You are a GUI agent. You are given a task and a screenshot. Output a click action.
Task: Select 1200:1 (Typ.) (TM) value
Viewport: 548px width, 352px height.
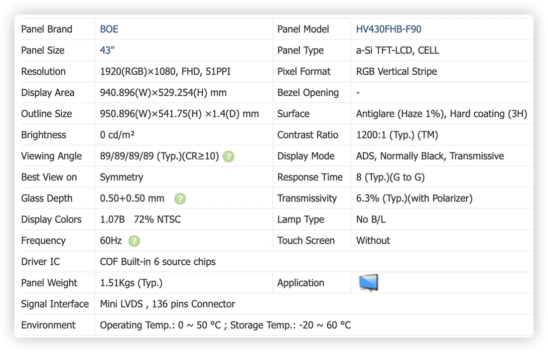(x=397, y=135)
